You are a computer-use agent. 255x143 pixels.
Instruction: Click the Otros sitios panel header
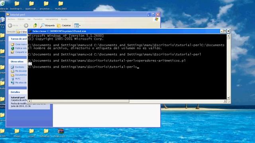click(17, 62)
